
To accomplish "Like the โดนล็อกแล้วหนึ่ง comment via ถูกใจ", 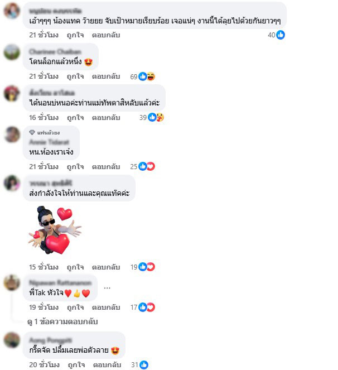I will click(x=75, y=76).
